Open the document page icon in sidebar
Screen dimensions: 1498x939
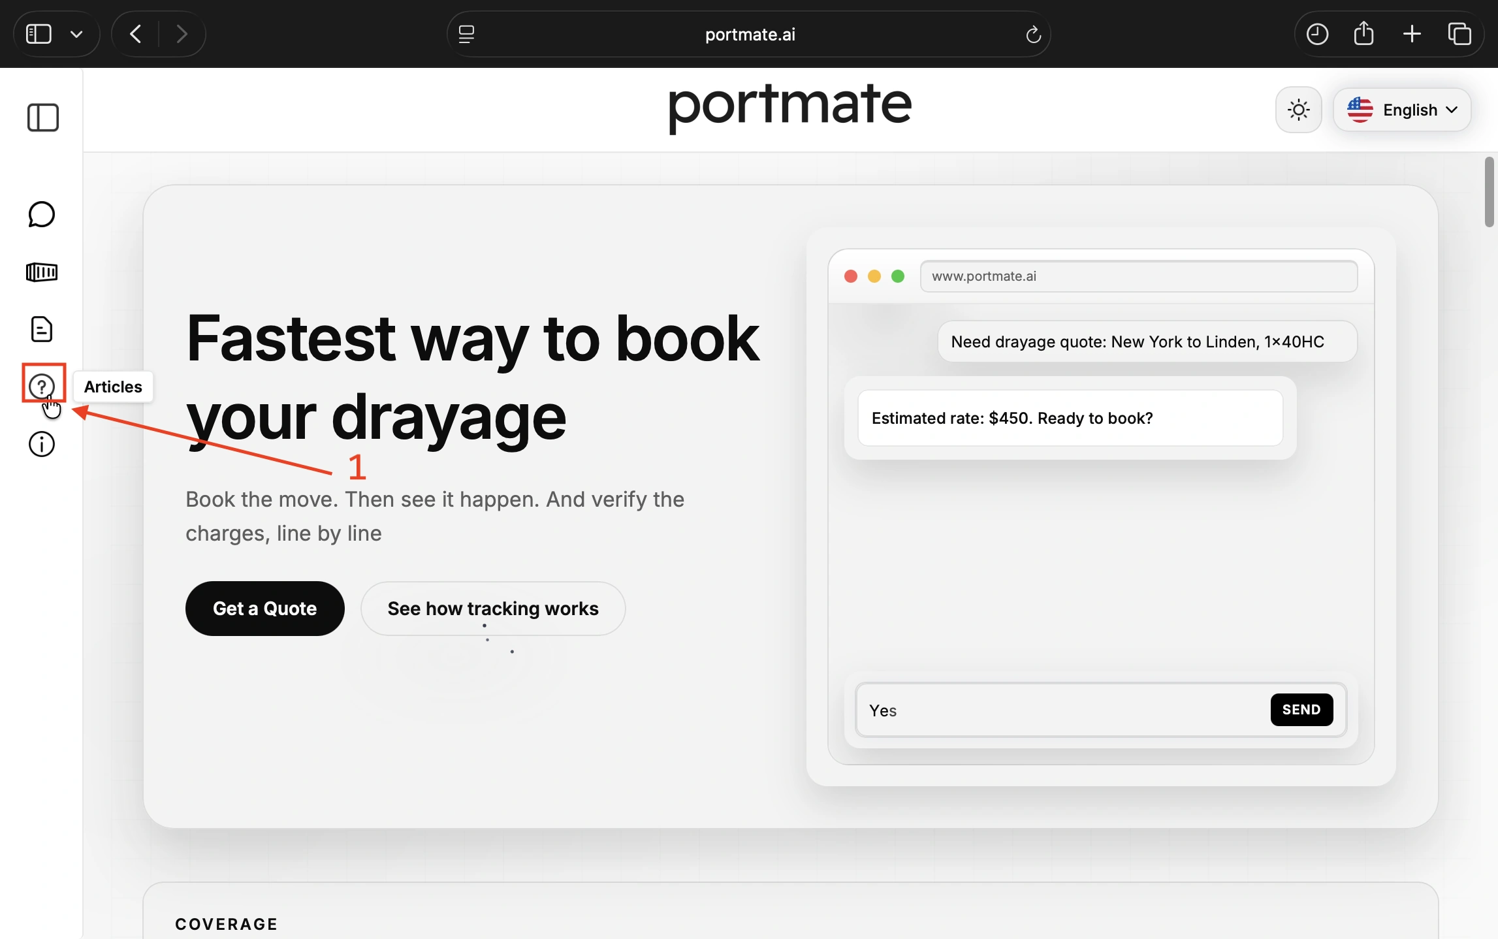point(42,329)
